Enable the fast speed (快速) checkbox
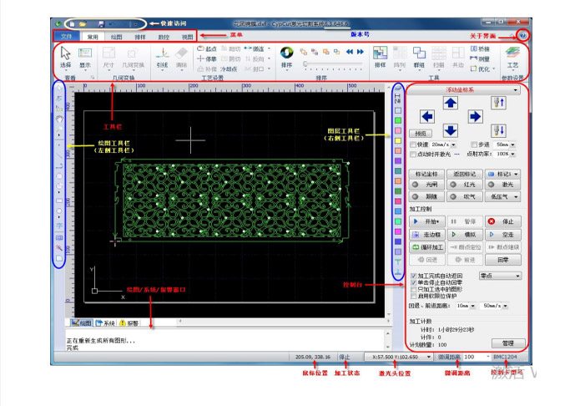The image size is (585, 406). (413, 145)
